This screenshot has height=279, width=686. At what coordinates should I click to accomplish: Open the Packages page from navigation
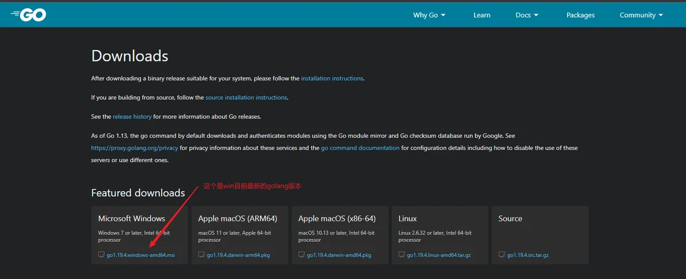(580, 15)
